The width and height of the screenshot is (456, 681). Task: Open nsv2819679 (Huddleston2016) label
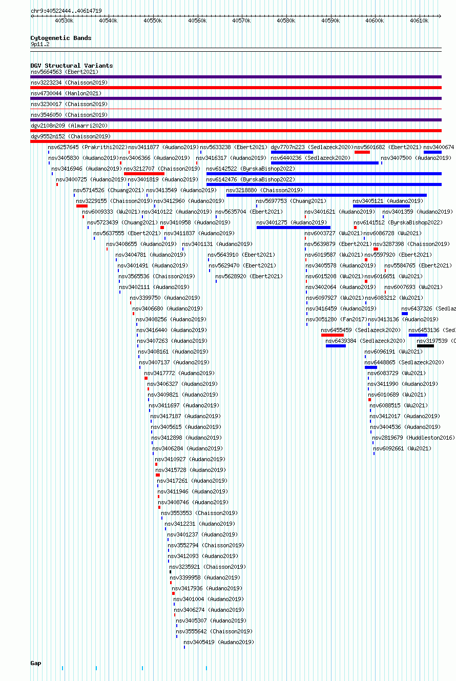413,438
